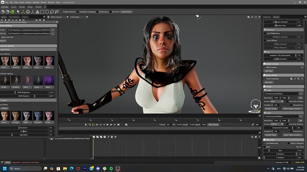Enable Local Diffuse
This screenshot has height=172, width=307.
pyautogui.click(x=265, y=40)
